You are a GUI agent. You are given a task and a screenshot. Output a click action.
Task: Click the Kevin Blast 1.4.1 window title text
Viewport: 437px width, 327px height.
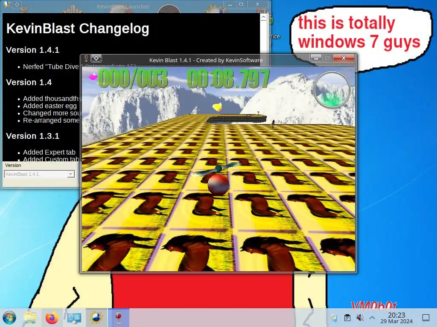[206, 60]
